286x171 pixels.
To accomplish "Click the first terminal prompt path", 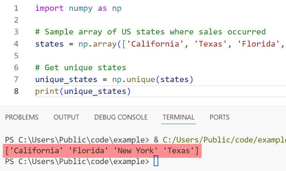I will click(77, 140).
